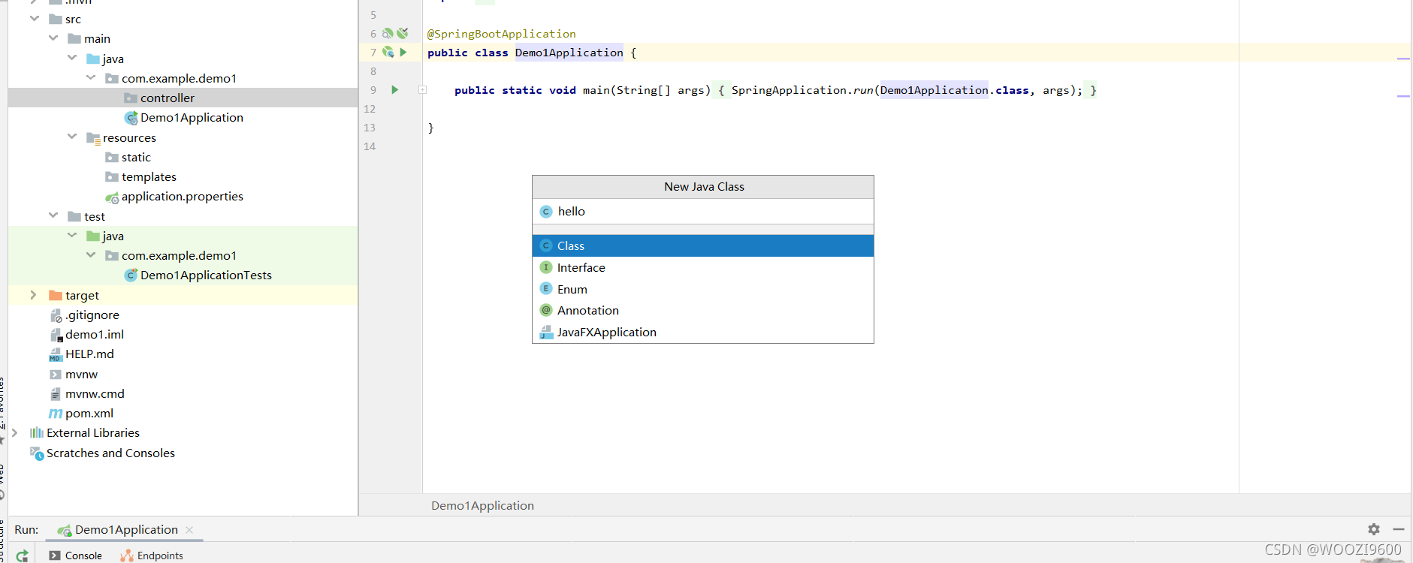Viewport: 1413px width, 563px height.
Task: Select the controller package
Action: pyautogui.click(x=167, y=98)
